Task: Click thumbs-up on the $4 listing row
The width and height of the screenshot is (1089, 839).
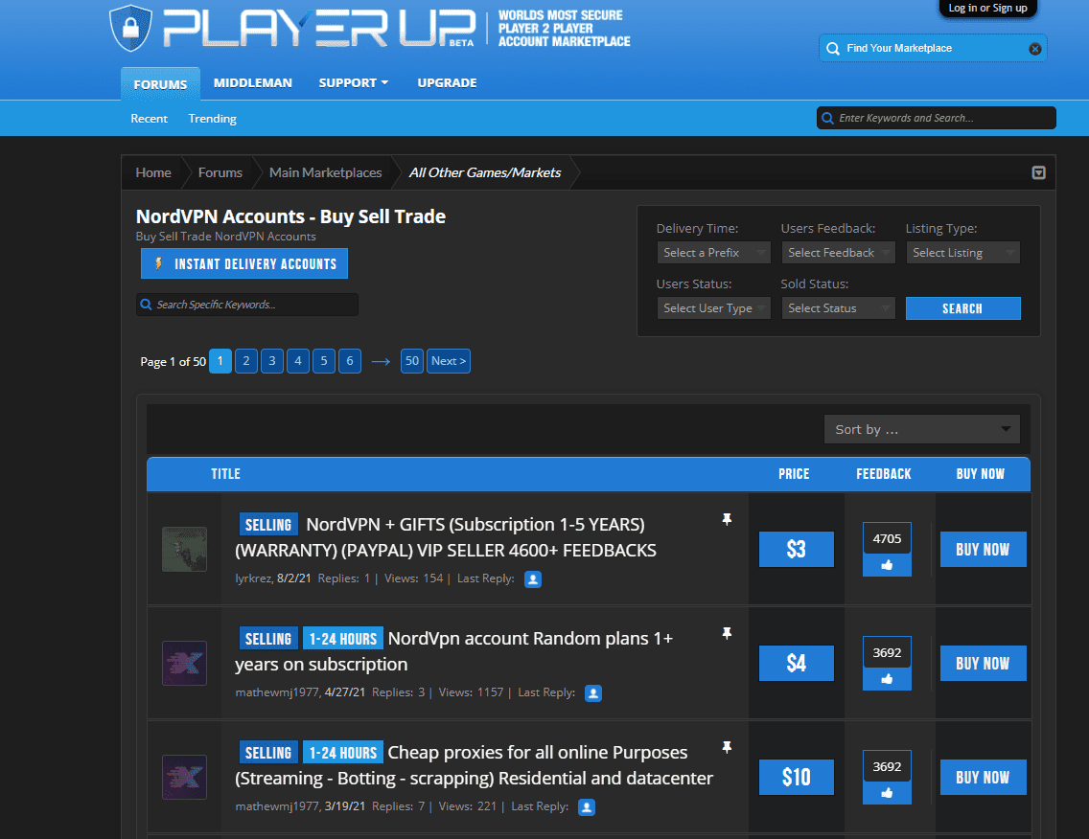Action: pos(887,679)
